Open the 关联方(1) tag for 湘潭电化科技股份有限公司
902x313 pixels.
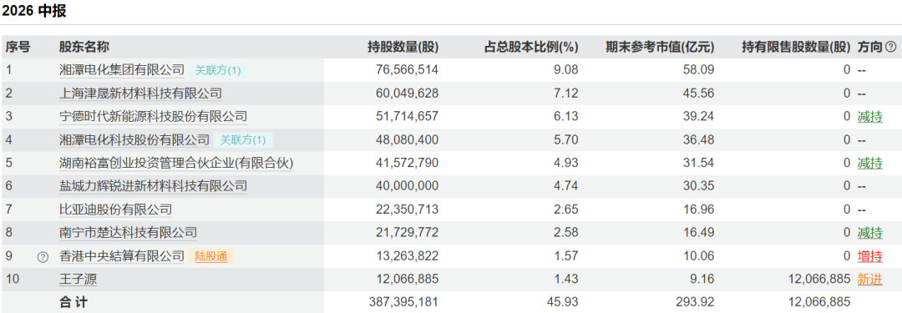(243, 140)
